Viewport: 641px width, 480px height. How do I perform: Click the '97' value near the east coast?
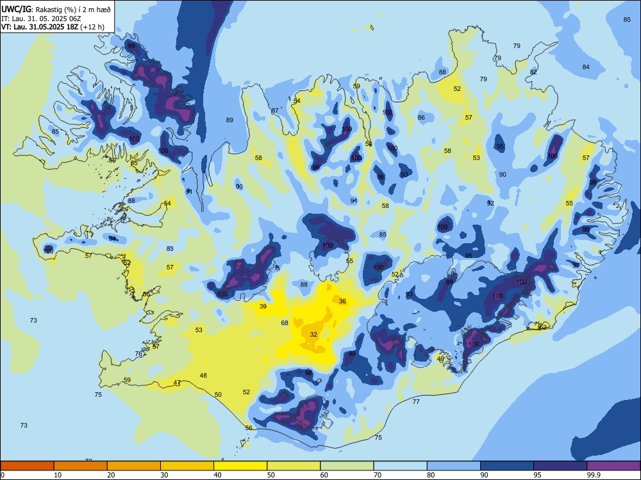(x=576, y=266)
